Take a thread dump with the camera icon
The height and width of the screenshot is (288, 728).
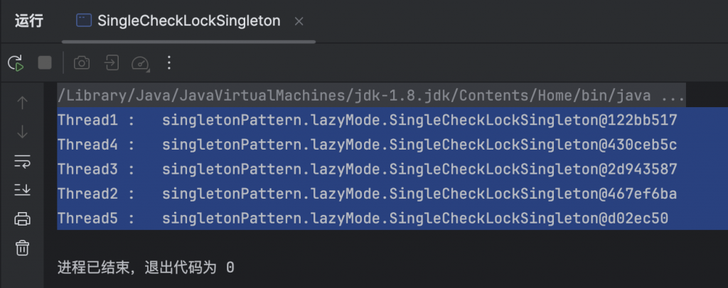tap(82, 63)
